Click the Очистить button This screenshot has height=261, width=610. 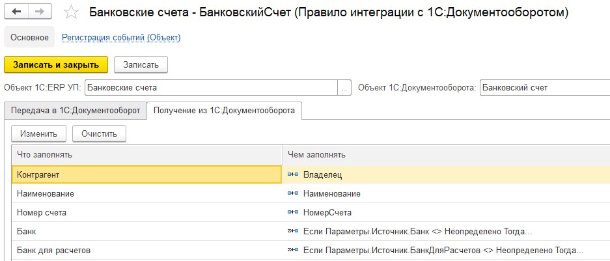click(99, 134)
